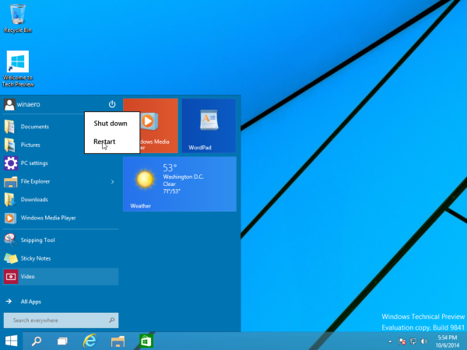Open the winaero user account picture
This screenshot has height=350, width=467.
click(x=9, y=104)
